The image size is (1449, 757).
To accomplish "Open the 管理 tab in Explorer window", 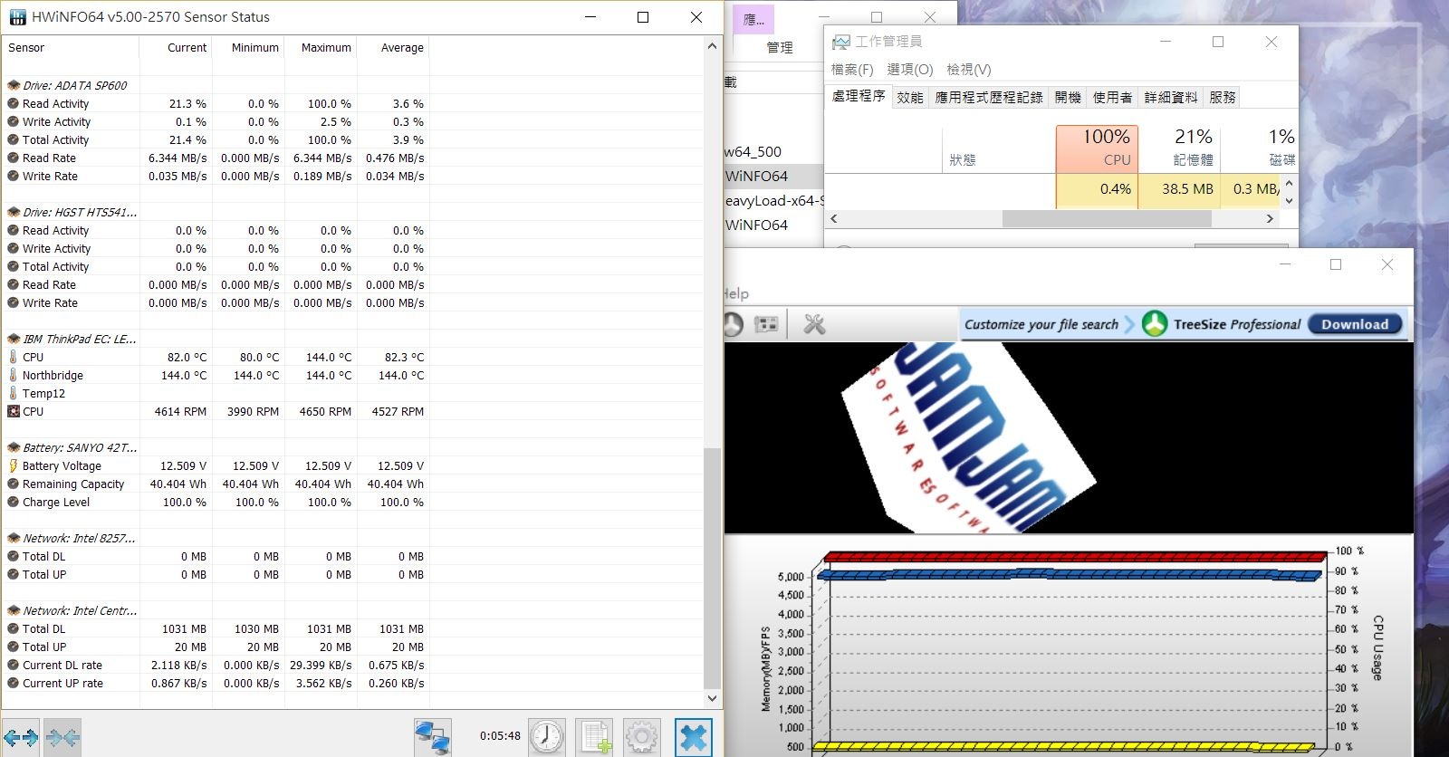I will click(780, 48).
